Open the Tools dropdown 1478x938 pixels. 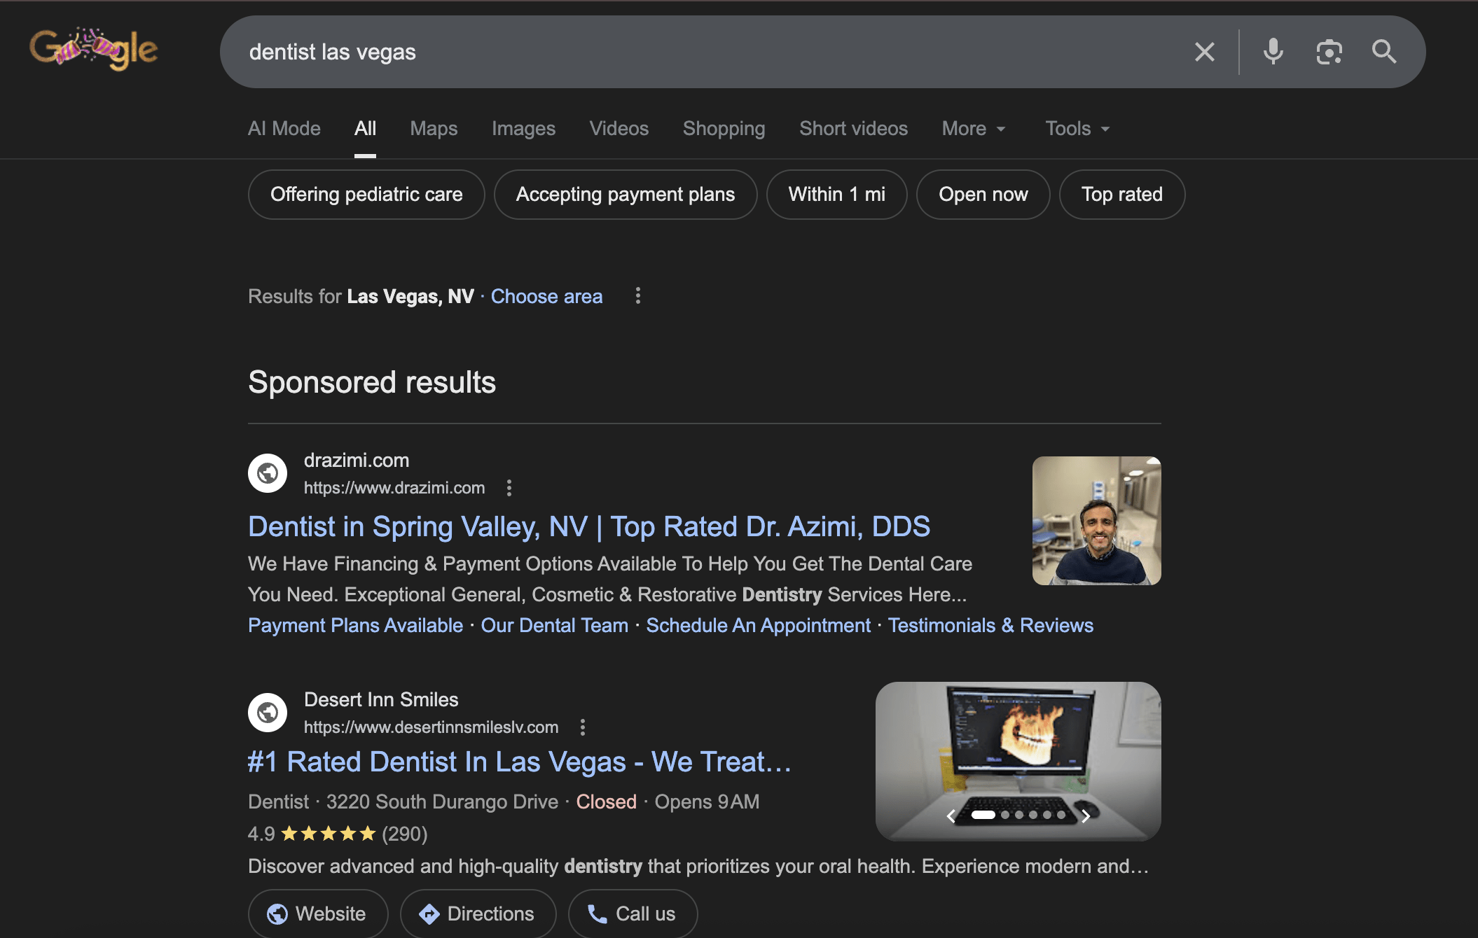point(1077,129)
